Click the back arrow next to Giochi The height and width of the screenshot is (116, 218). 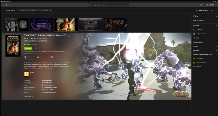(3, 5)
